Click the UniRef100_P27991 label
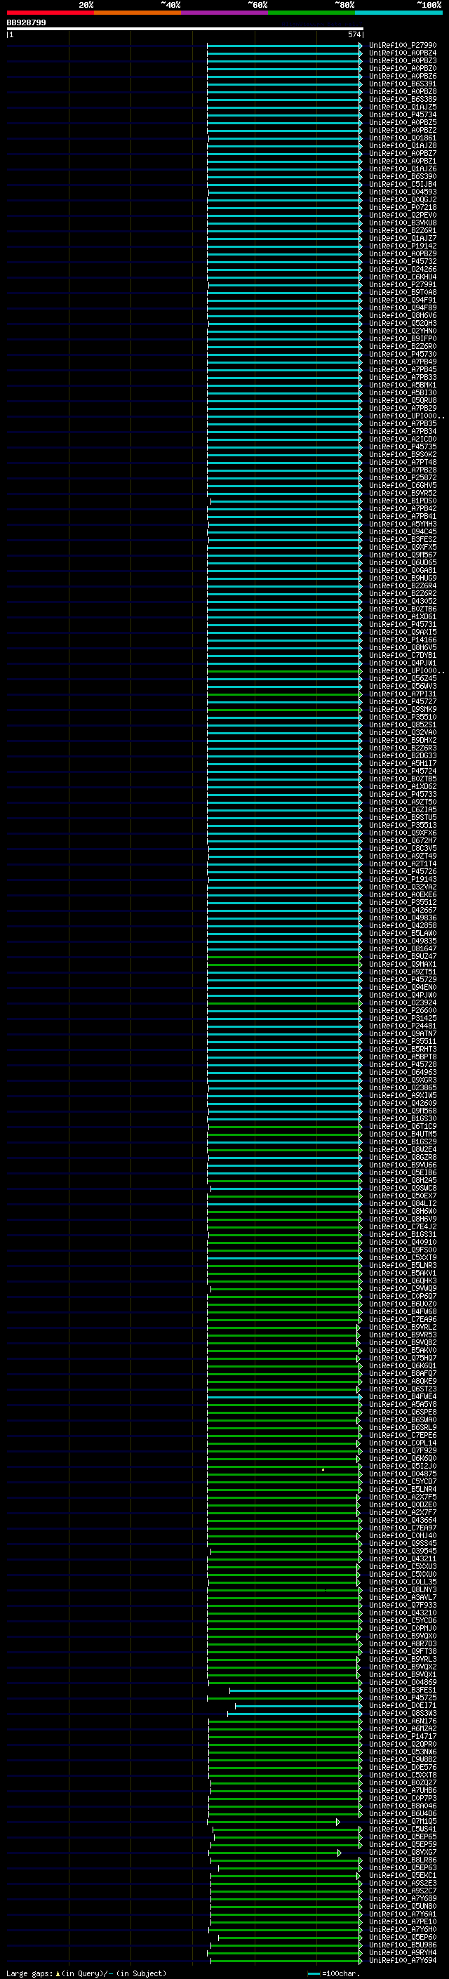The height and width of the screenshot is (1979, 449). coord(403,284)
